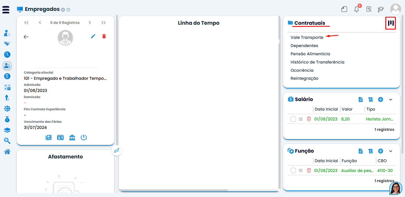Go to the next employee record

pyautogui.click(x=90, y=23)
